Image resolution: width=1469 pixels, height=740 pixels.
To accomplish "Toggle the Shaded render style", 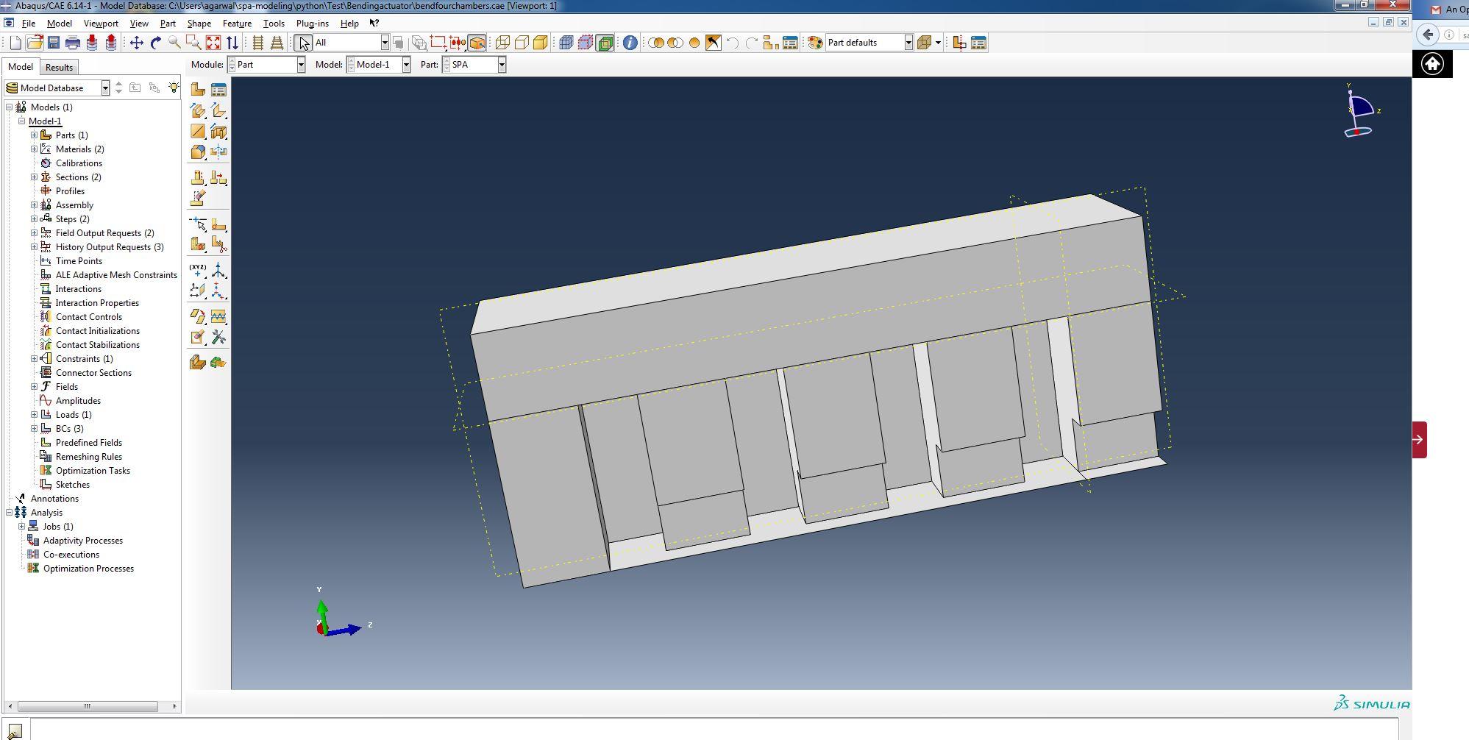I will [541, 43].
